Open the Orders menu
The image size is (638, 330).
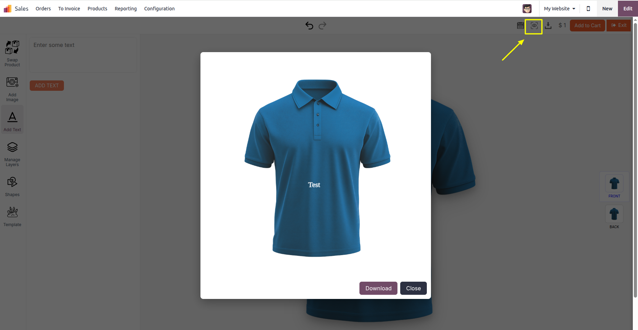43,9
